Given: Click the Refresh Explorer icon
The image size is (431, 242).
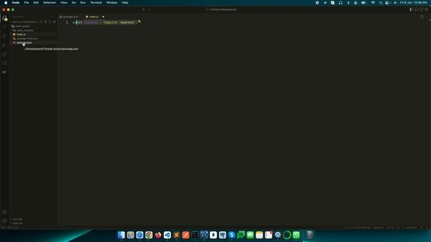Looking at the screenshot, I should click(50, 22).
